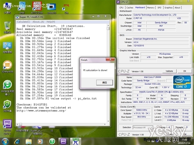
Task: Click the Checksum B141F5B1 line
Action: click(x=32, y=105)
